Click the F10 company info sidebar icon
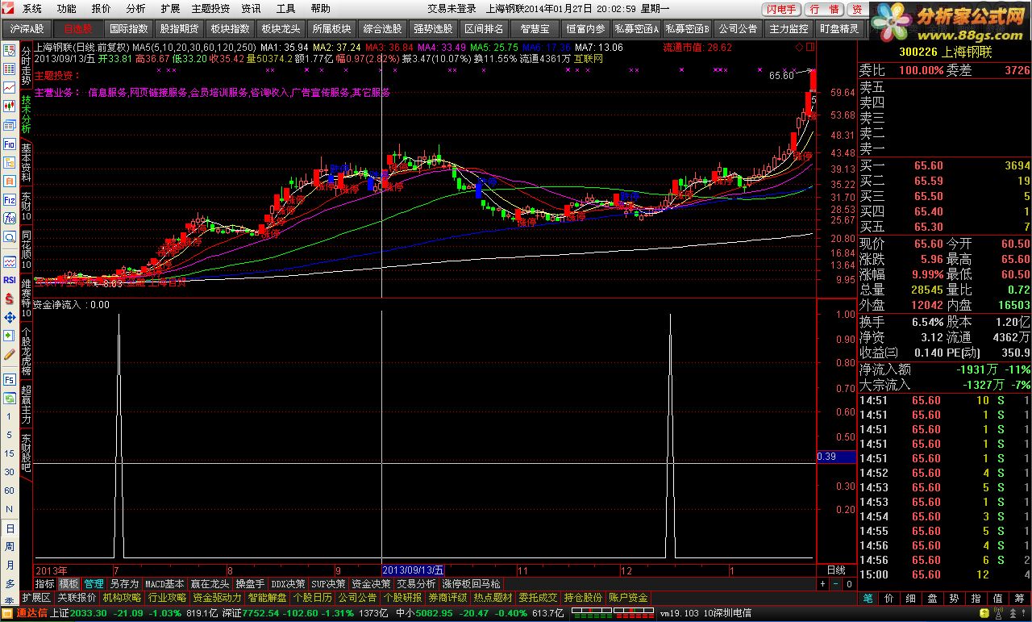This screenshot has width=1032, height=622. (10, 144)
